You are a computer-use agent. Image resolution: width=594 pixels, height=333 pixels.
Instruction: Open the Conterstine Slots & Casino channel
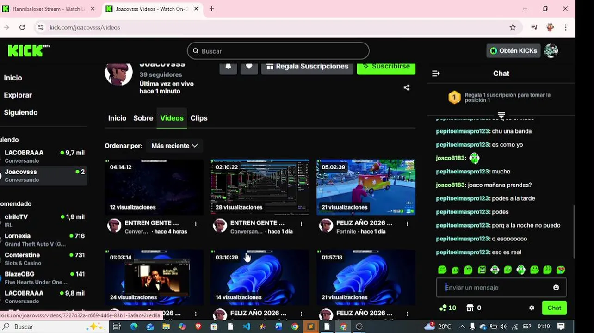click(x=43, y=259)
